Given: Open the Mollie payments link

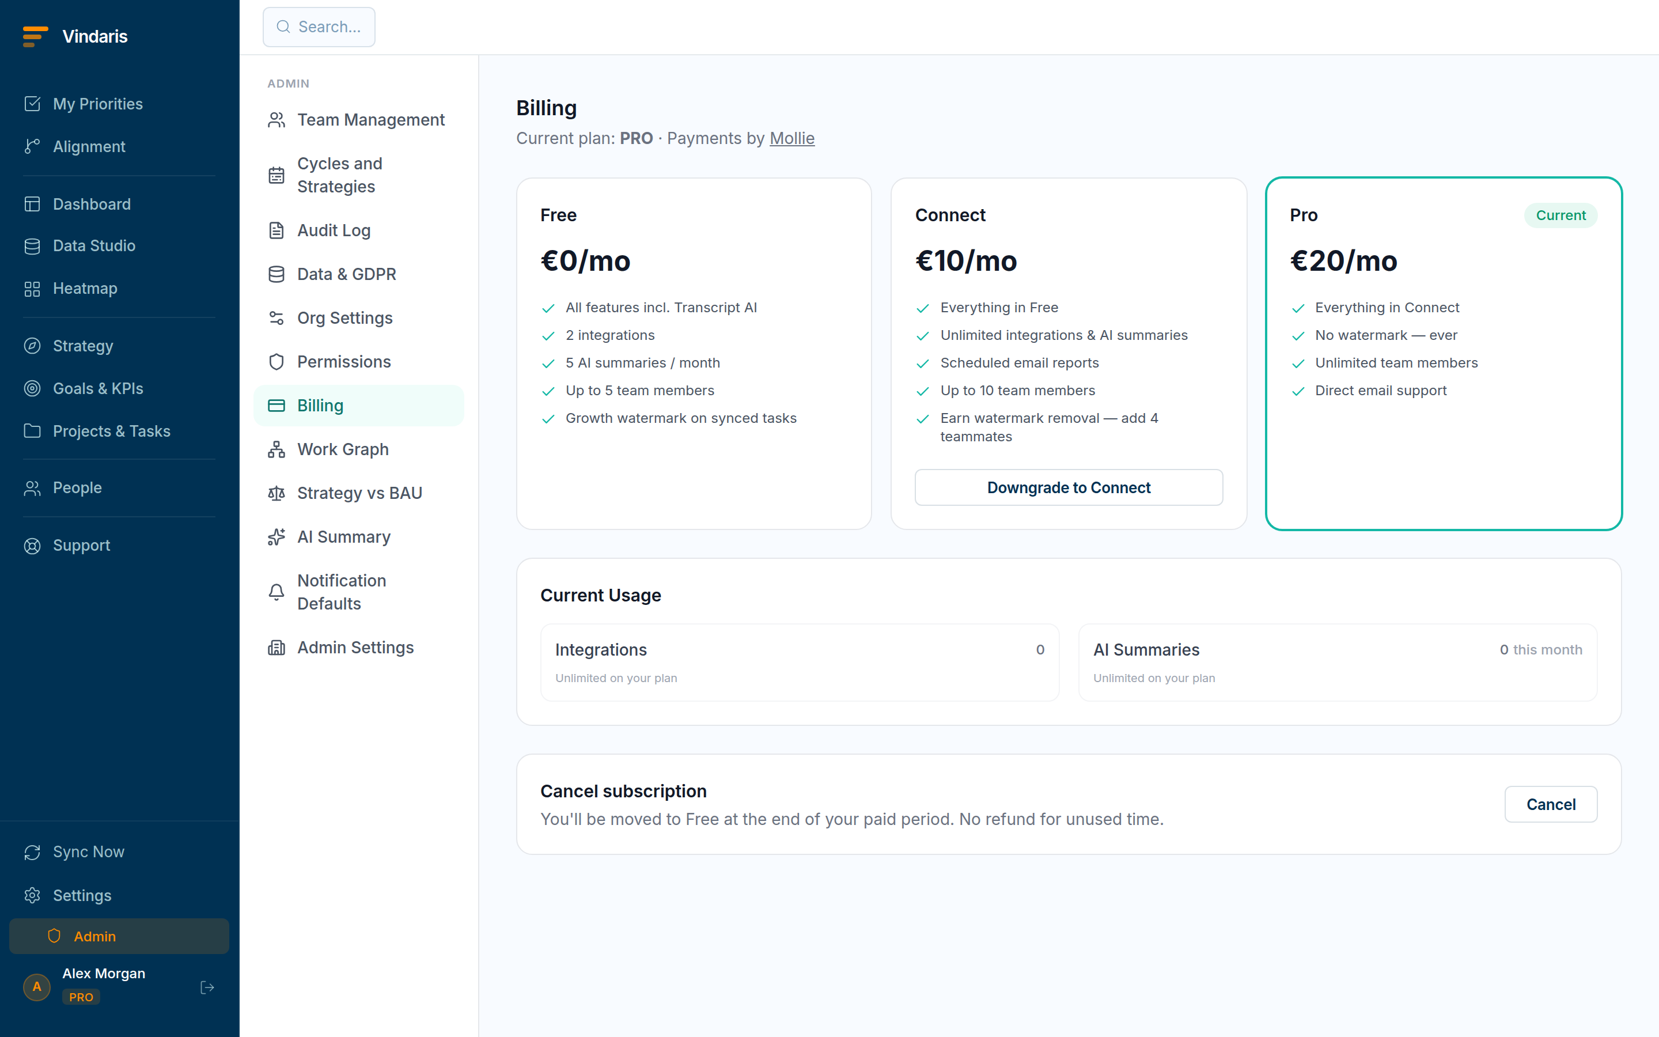Looking at the screenshot, I should (792, 138).
